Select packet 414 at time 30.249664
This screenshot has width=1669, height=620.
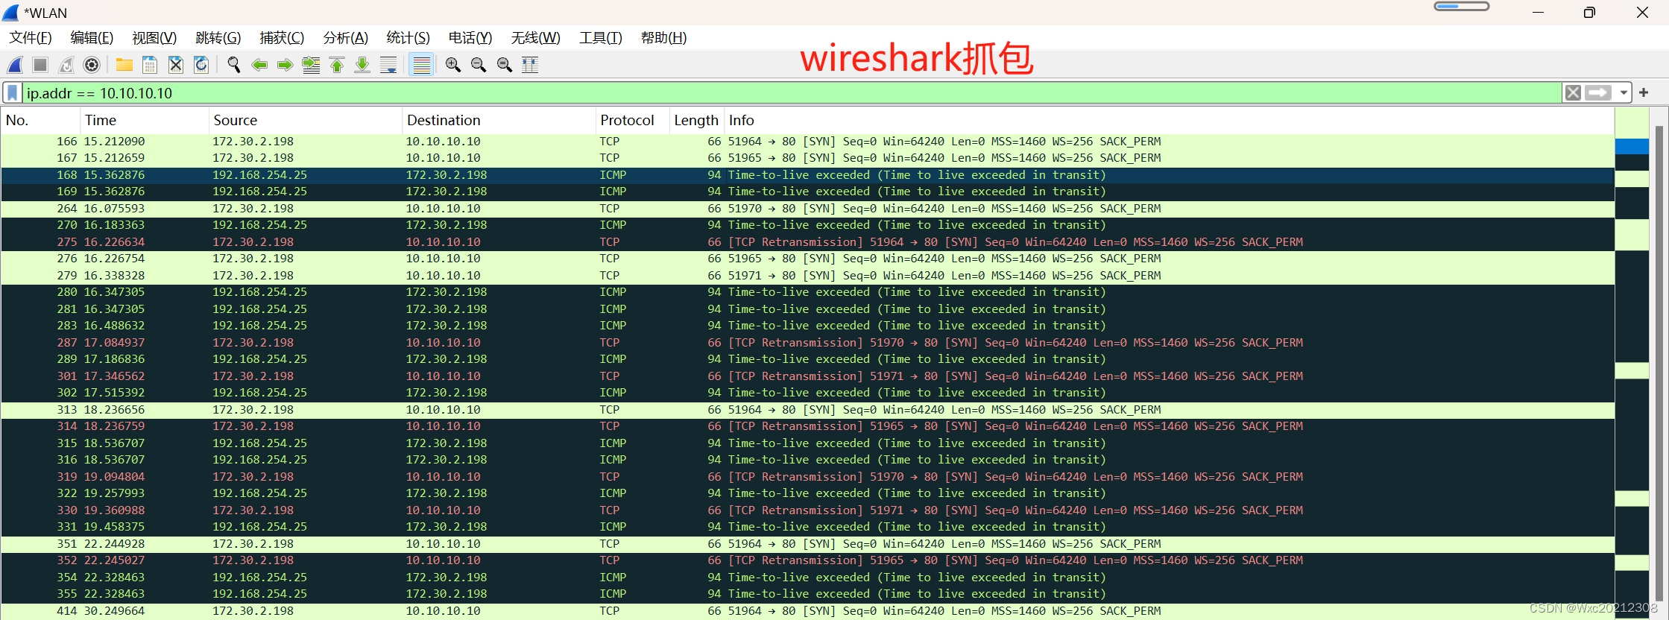click(x=807, y=611)
